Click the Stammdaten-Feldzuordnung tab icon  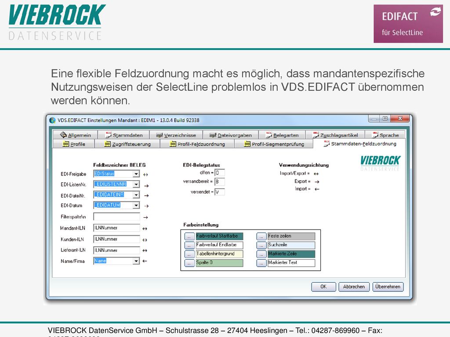327,143
